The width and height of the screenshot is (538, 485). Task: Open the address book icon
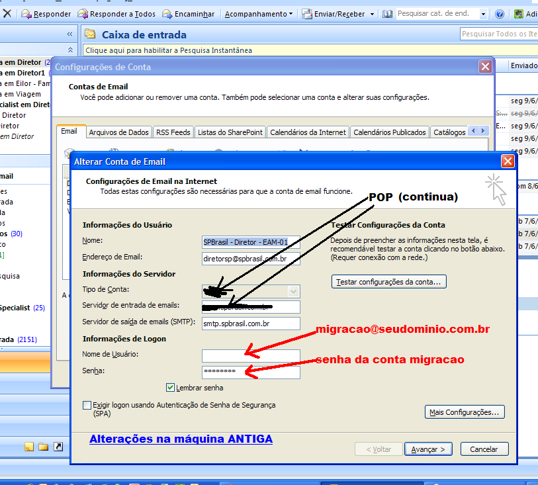pos(388,14)
